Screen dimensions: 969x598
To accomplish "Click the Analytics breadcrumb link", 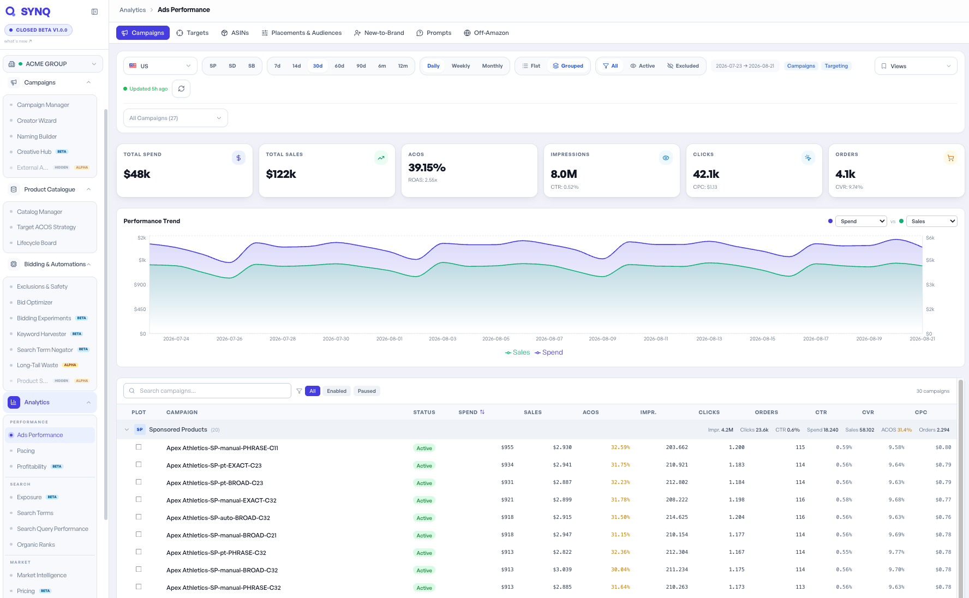I will click(x=133, y=10).
